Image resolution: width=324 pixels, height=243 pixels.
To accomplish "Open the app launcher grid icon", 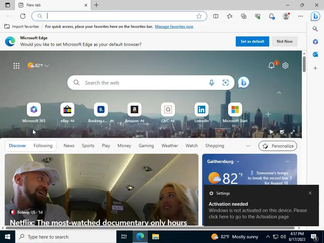I will pyautogui.click(x=16, y=66).
